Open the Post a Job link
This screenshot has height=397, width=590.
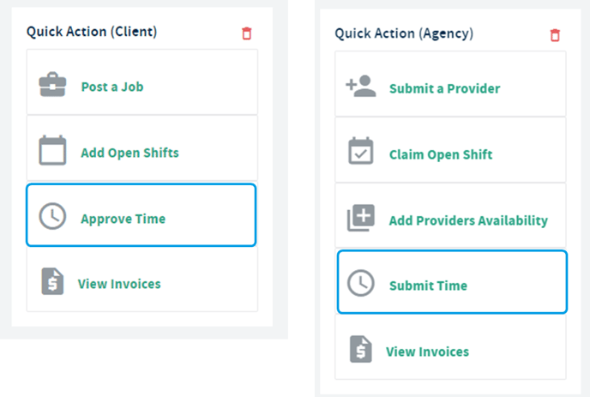(x=111, y=87)
